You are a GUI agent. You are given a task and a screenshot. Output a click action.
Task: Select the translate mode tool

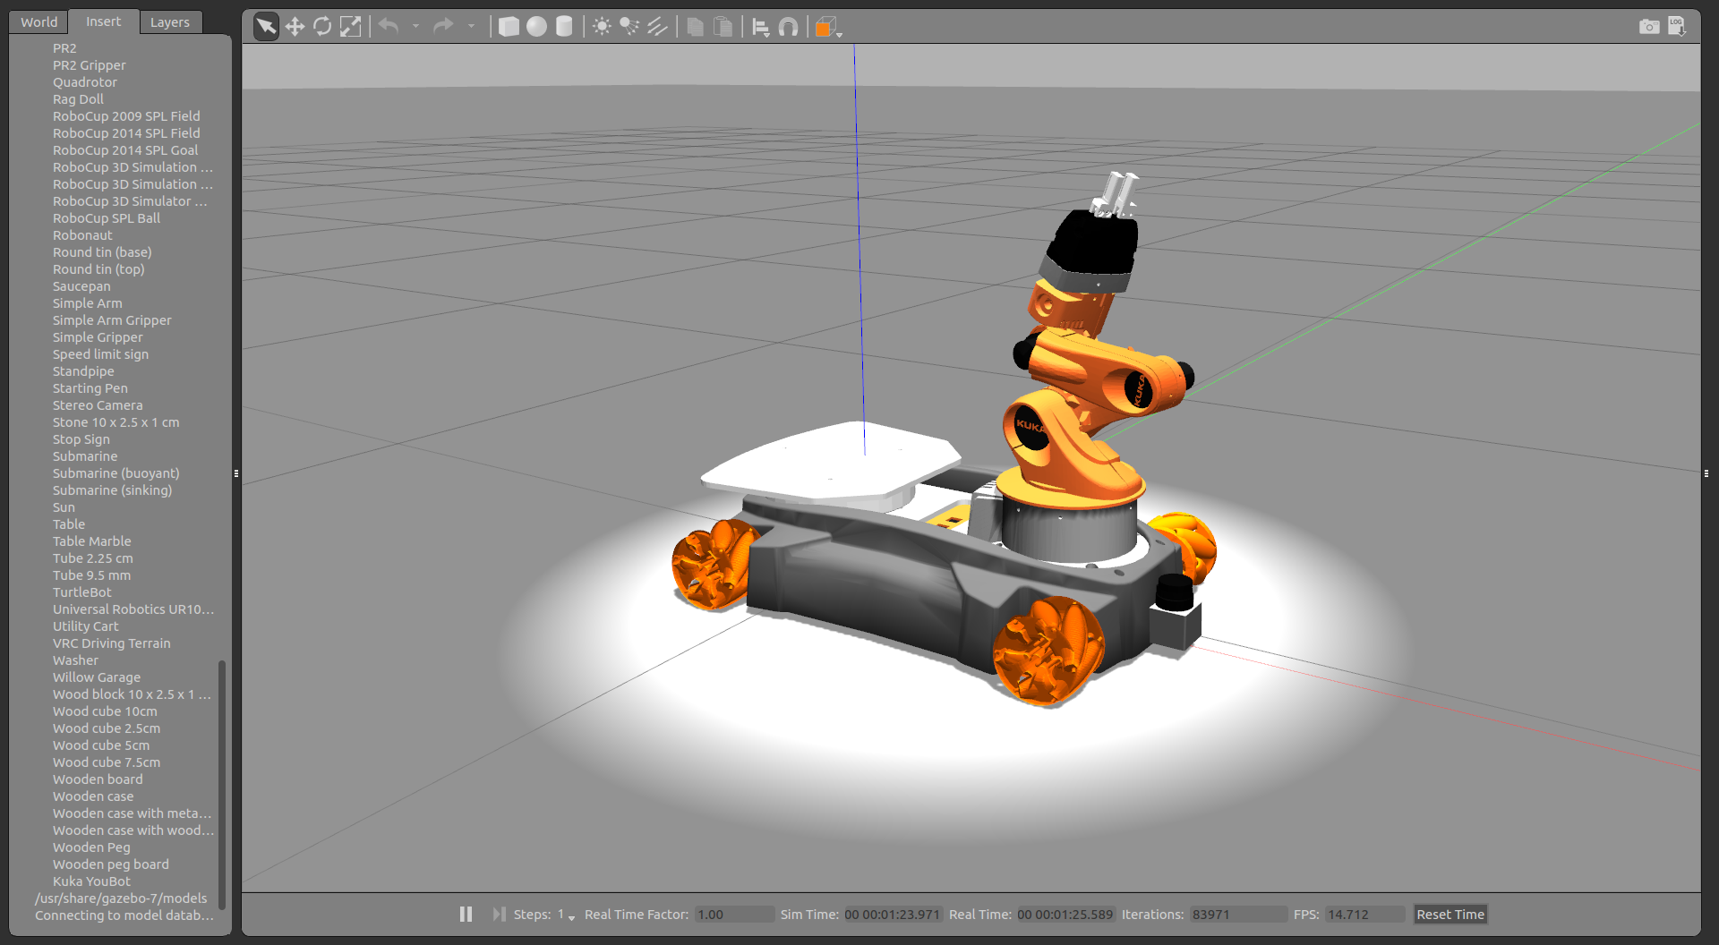tap(295, 27)
